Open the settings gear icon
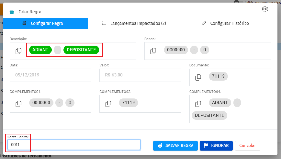The height and width of the screenshot is (159, 281). pyautogui.click(x=265, y=9)
